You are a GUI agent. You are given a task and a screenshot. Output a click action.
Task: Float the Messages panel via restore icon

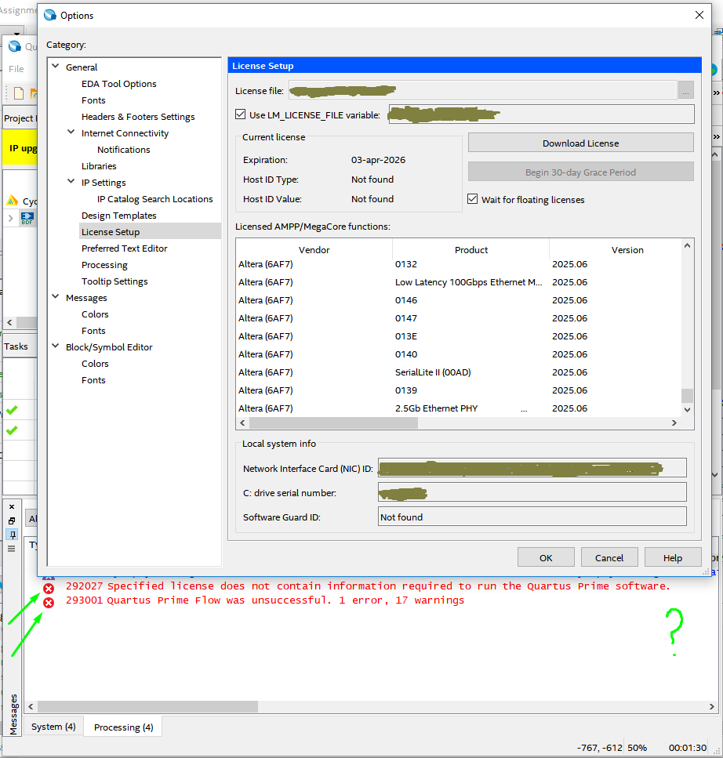pos(12,520)
